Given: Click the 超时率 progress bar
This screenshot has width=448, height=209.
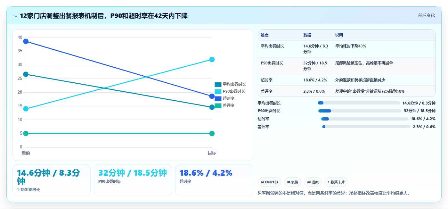Looking at the screenshot, I should pos(365,119).
